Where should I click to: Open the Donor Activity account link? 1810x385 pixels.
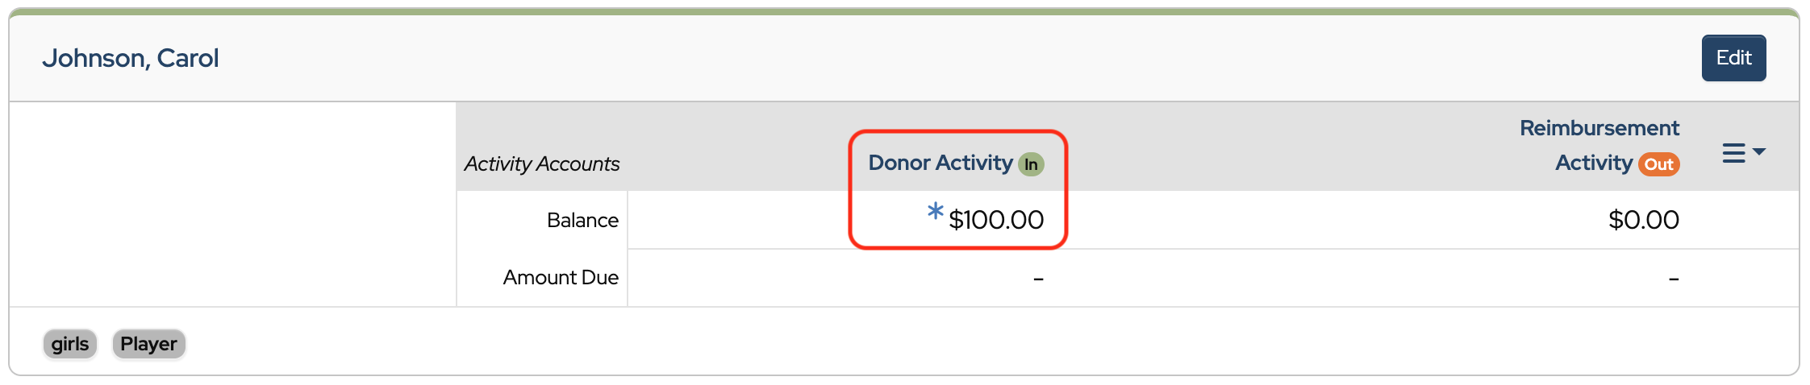tap(940, 163)
